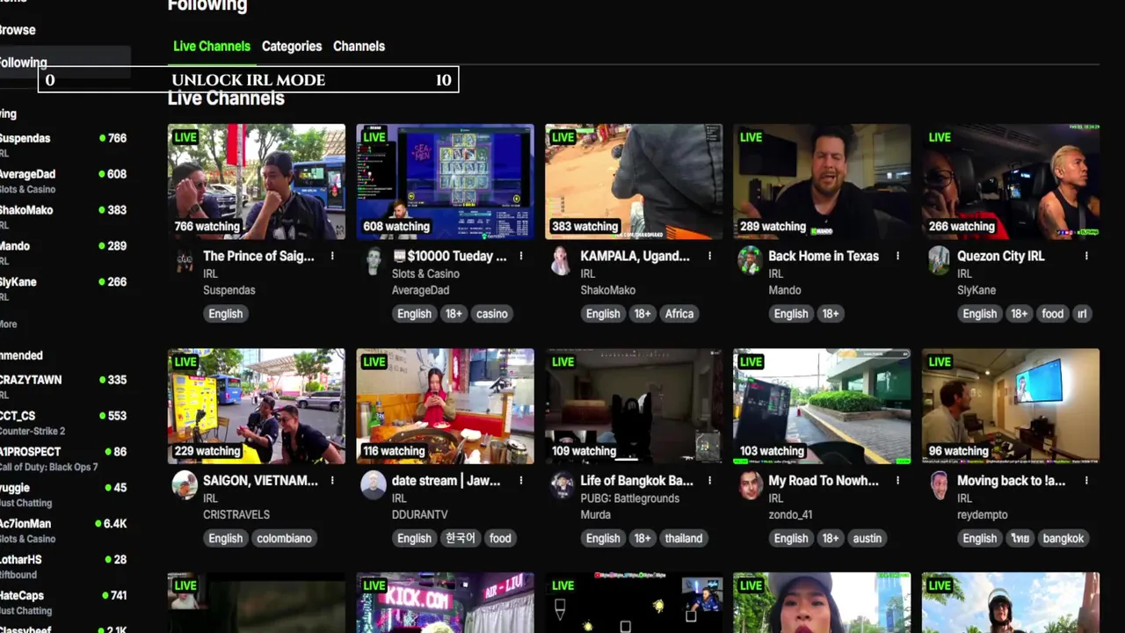This screenshot has width=1125, height=633.
Task: Open the 608 watching casino stream thumbnail
Action: click(445, 182)
